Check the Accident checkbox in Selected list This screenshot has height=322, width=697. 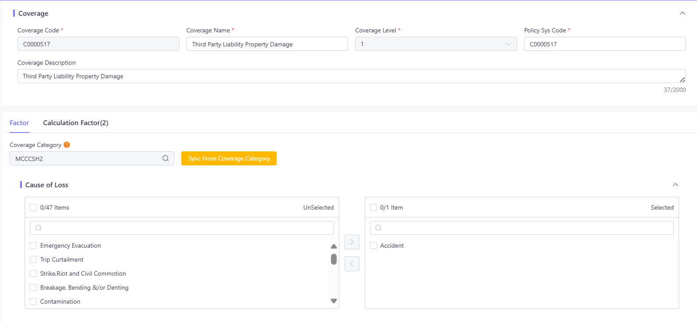tap(373, 245)
